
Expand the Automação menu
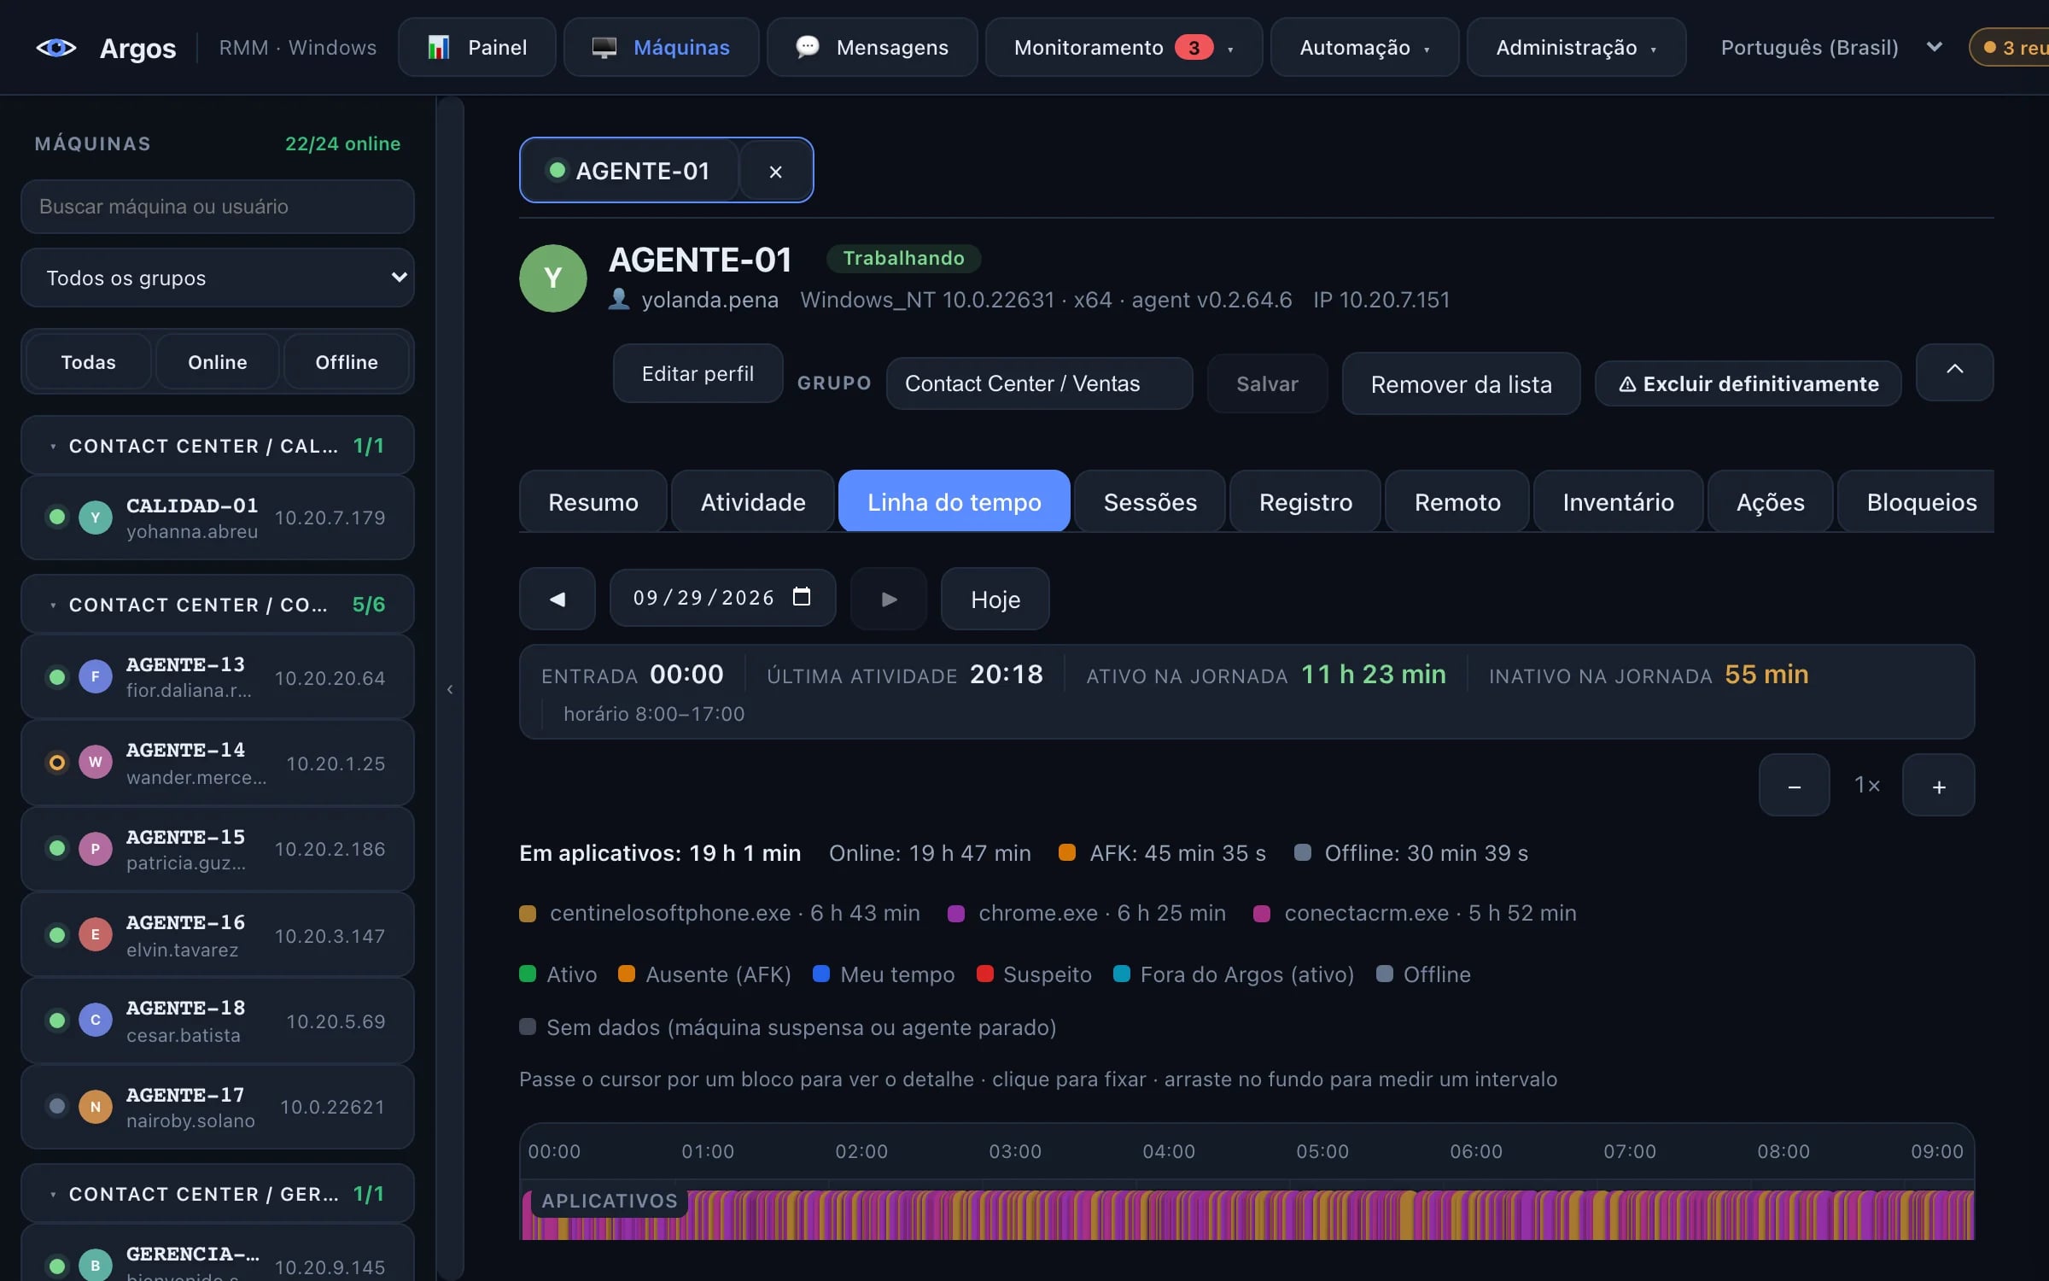(1364, 48)
